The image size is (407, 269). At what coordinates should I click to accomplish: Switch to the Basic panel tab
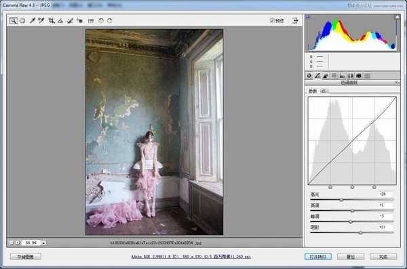click(x=309, y=76)
